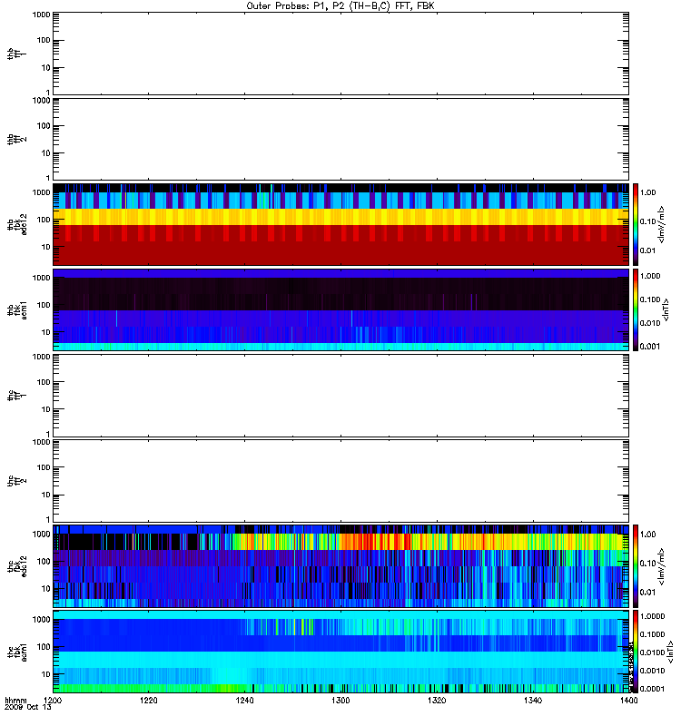Click the '1.0000' value on thc scm1 color bar
This screenshot has width=681, height=726.
pos(652,616)
